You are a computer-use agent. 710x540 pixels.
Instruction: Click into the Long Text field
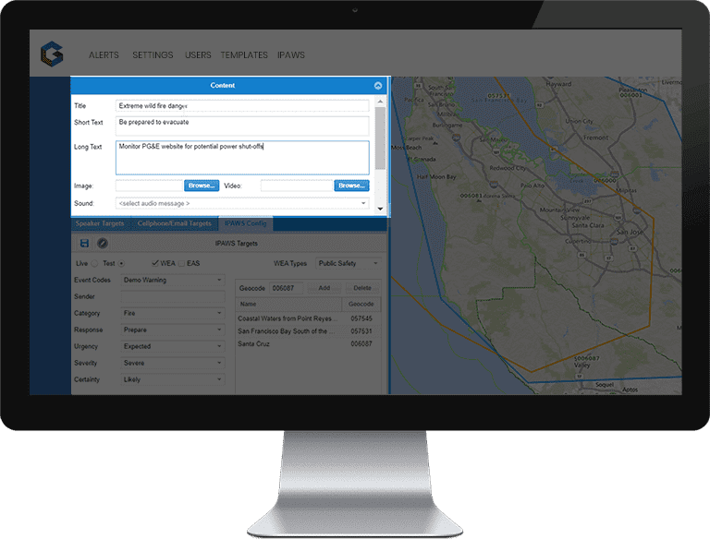pos(242,157)
